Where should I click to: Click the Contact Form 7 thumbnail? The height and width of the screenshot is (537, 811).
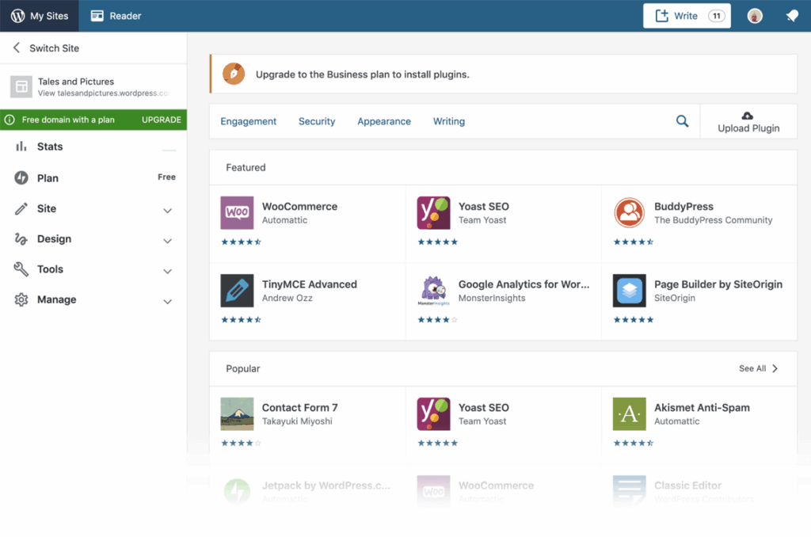tap(237, 414)
